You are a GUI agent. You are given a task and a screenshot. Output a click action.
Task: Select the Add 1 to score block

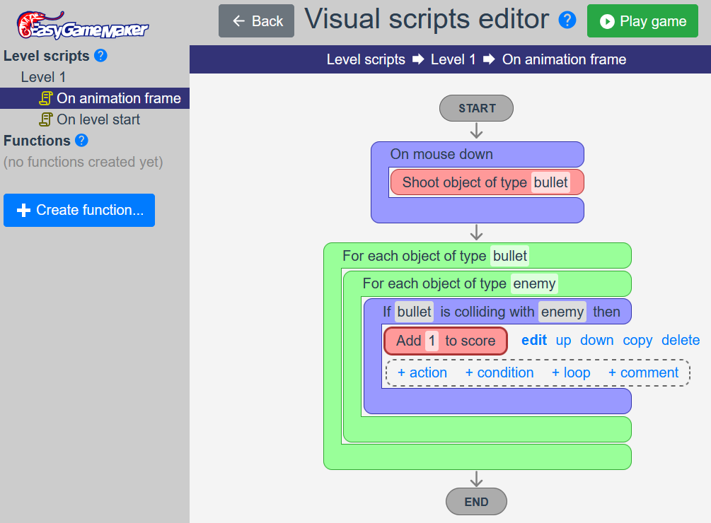[x=445, y=341]
